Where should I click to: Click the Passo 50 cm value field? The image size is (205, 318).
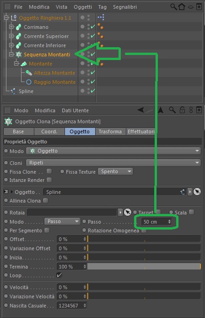click(156, 222)
